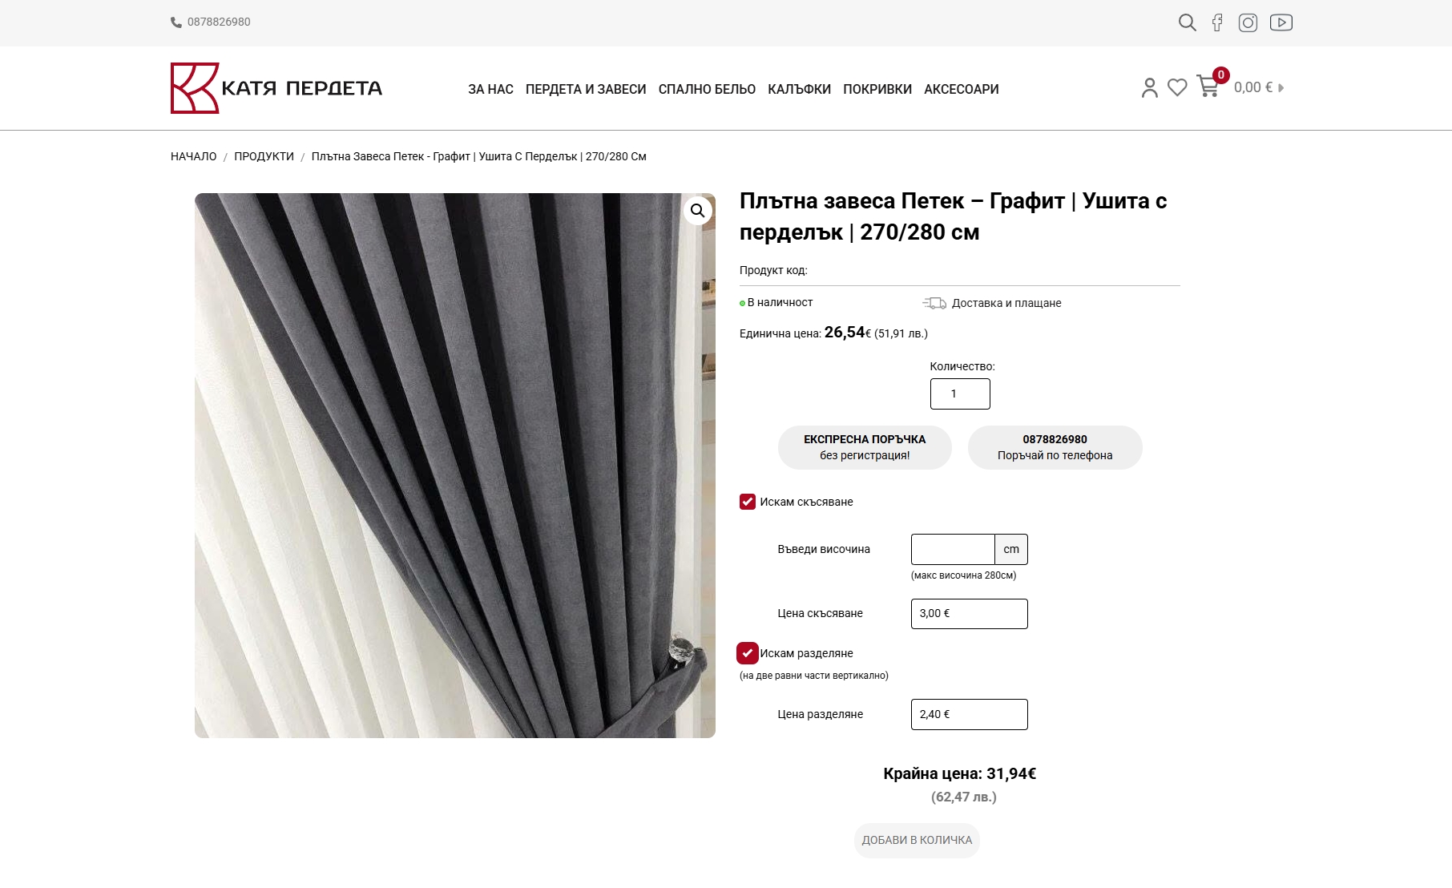Visit the Facebook page icon
Image resolution: width=1452 pixels, height=888 pixels.
click(x=1217, y=22)
